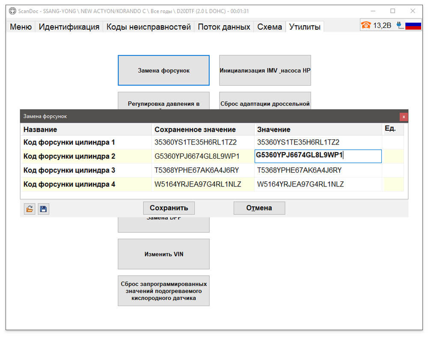
Task: Click the floppy disk save icon
Action: pos(43,209)
